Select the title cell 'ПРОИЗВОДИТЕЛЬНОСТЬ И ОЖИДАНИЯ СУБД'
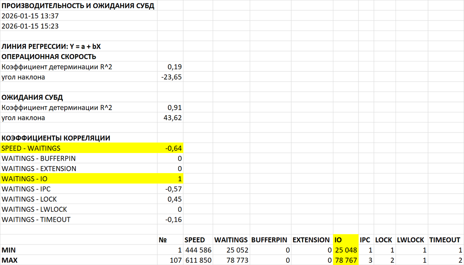Viewport: 464px width, 265px height. (78, 6)
